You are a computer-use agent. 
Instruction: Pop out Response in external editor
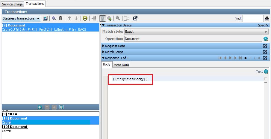pyautogui.click(x=265, y=58)
